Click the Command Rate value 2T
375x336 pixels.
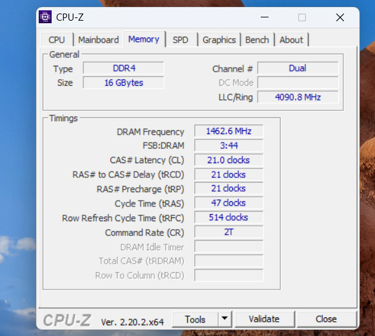tap(228, 232)
